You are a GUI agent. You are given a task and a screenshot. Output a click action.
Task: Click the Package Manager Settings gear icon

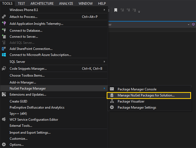point(112,107)
